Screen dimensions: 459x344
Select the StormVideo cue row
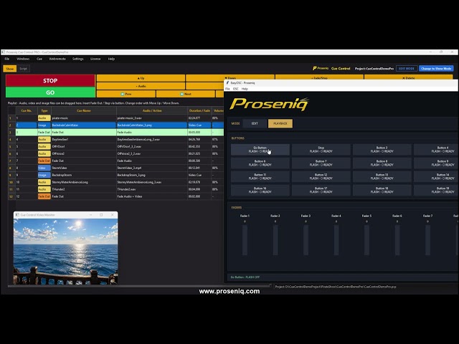pyautogui.click(x=116, y=168)
